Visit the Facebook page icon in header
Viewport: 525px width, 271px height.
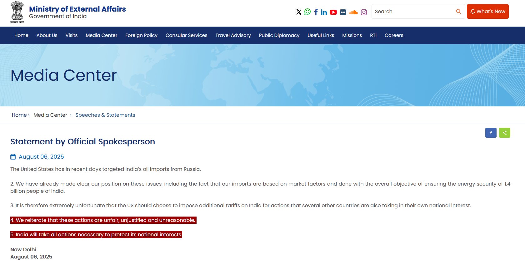click(316, 12)
